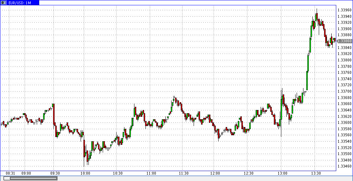Image resolution: width=353 pixels, height=181 pixels.
Task: Click the highlighted current price tag 1.33860
Action: tap(345, 41)
